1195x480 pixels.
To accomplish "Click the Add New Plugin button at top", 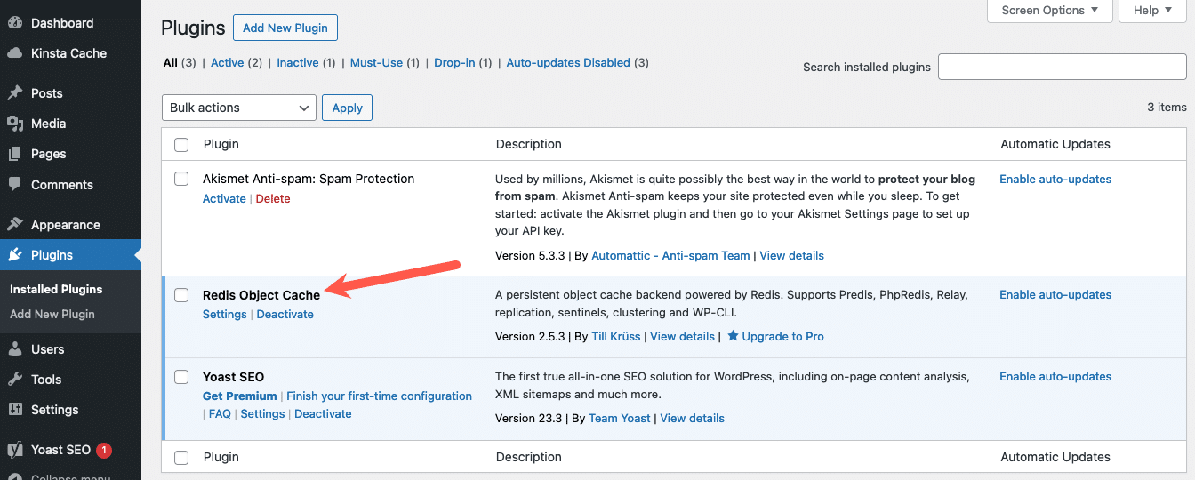I will [285, 28].
